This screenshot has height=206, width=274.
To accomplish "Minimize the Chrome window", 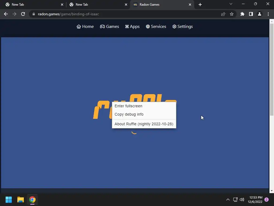I will (243, 4).
